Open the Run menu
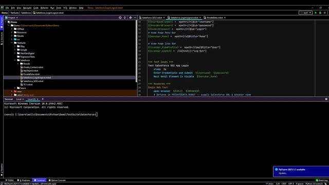The width and height of the screenshot is (329, 185). tap(52, 8)
